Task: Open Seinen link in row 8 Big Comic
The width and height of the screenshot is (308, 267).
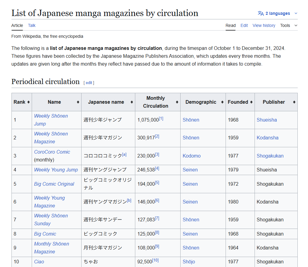Action: click(190, 234)
